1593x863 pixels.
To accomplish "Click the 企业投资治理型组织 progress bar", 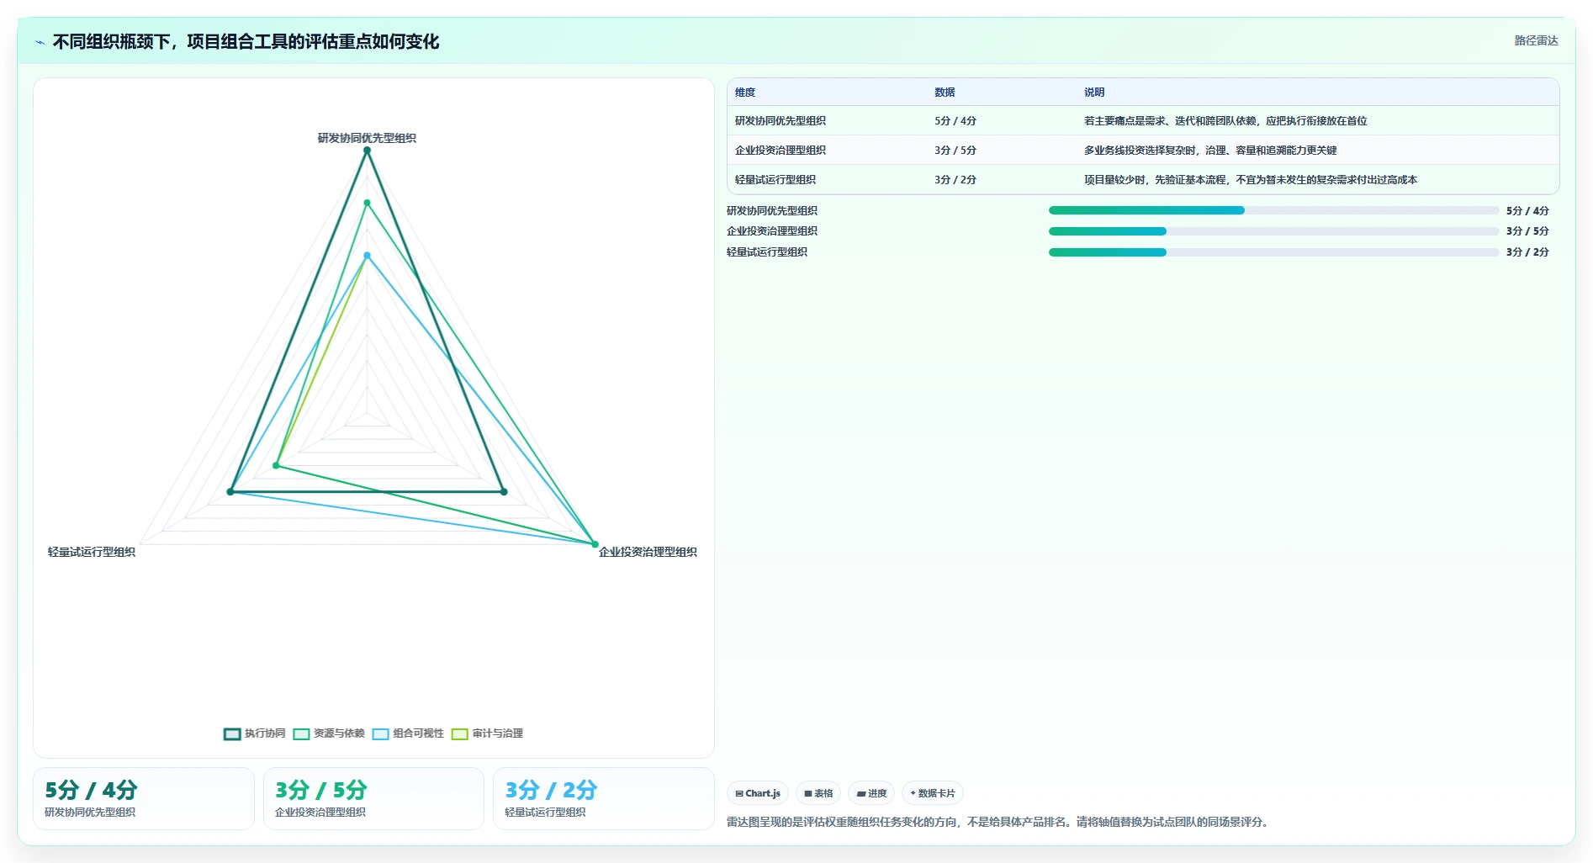I will [x=1273, y=231].
